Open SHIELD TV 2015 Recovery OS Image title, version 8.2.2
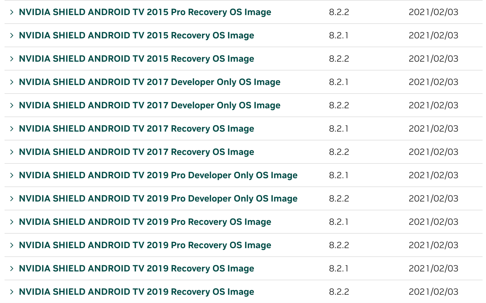 pos(137,59)
